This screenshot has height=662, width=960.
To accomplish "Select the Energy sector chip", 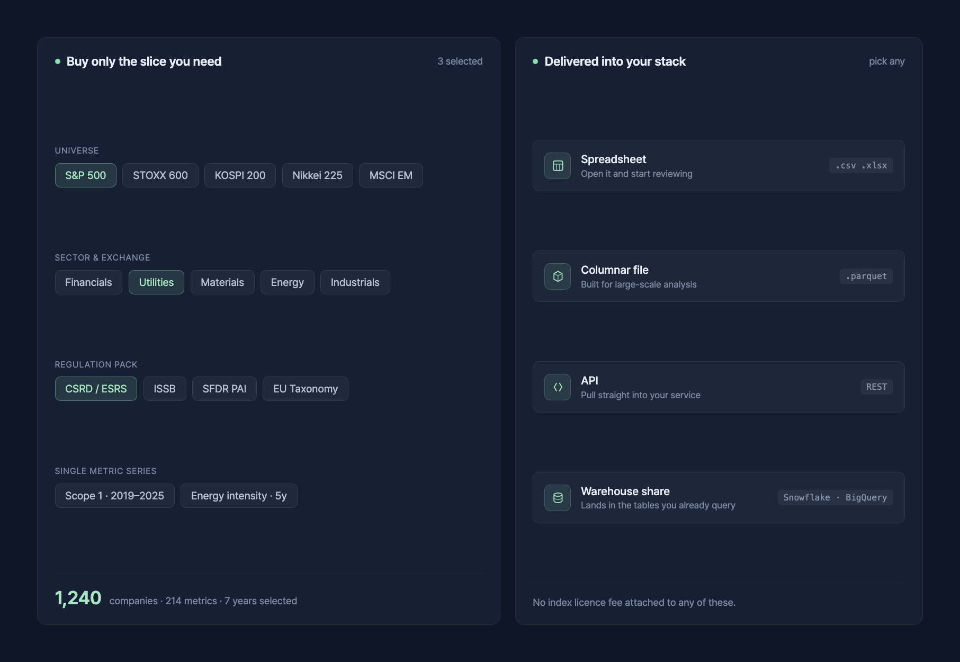I will click(288, 282).
